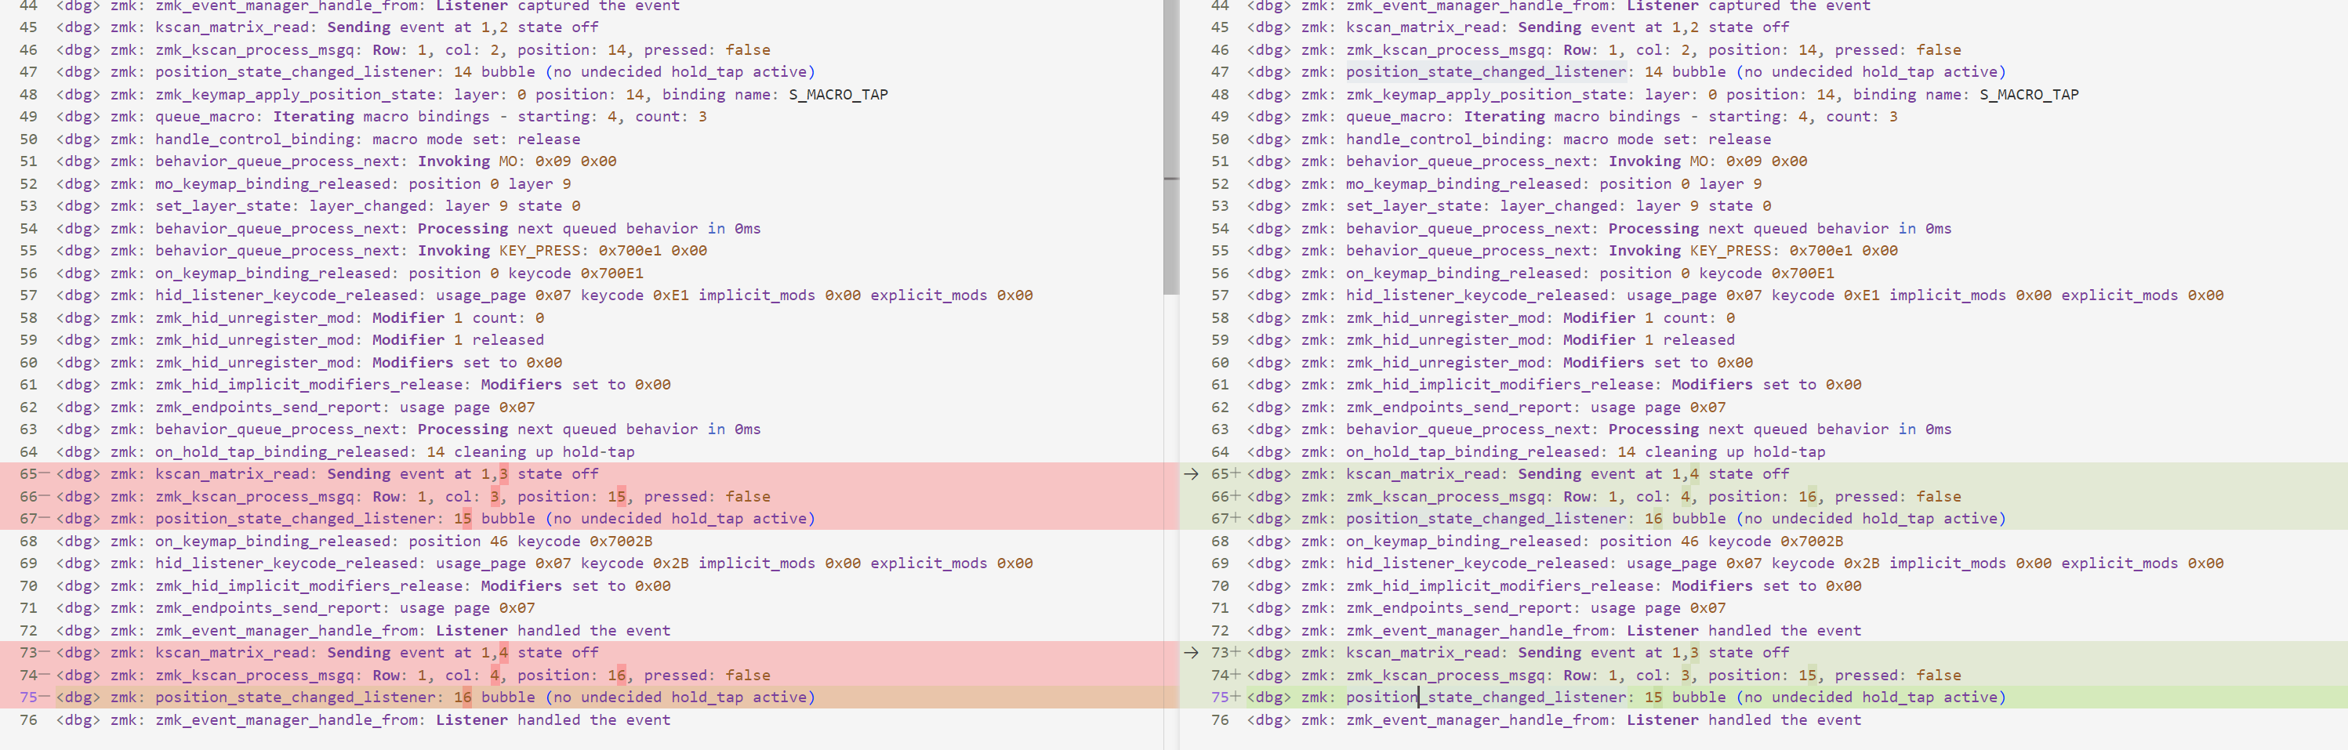
Task: Click '16 bubble' on added right line 67
Action: coord(1686,519)
